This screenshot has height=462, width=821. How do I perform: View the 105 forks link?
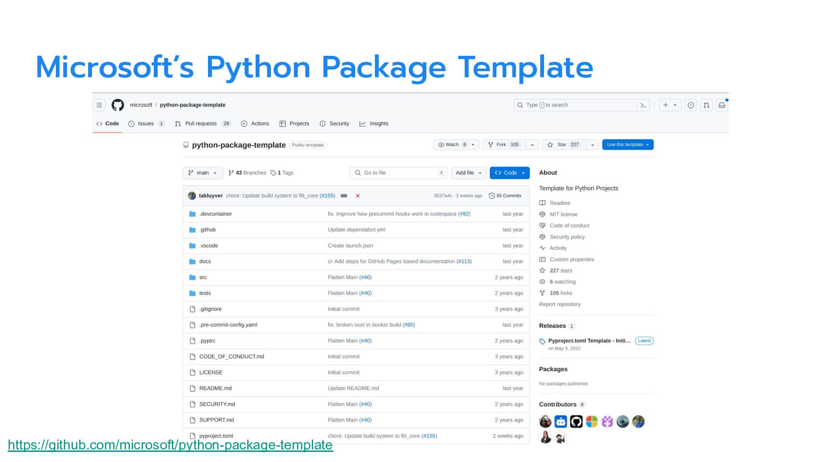click(556, 293)
